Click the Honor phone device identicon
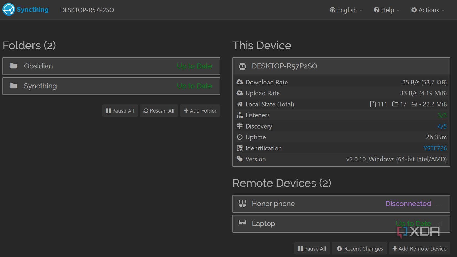The image size is (457, 257). pyautogui.click(x=242, y=204)
